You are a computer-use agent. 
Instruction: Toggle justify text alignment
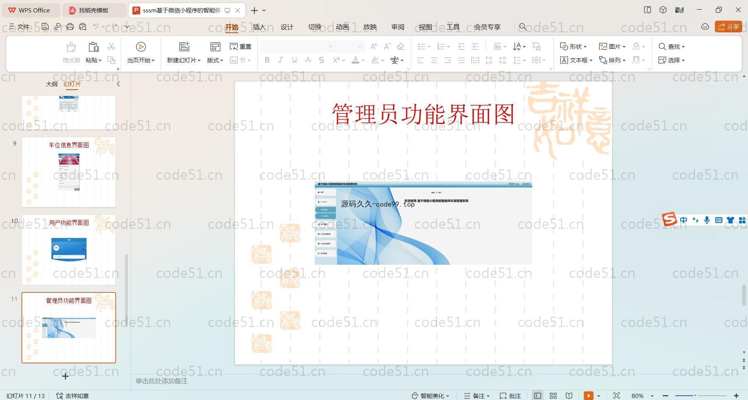click(x=461, y=60)
